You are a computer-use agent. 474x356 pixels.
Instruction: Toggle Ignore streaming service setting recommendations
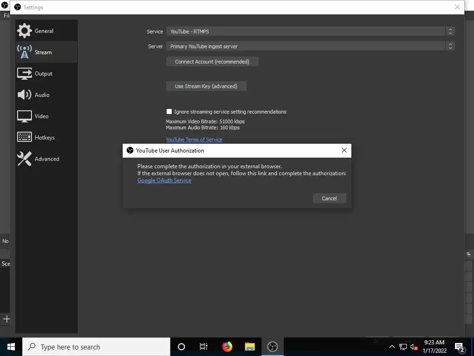(169, 112)
